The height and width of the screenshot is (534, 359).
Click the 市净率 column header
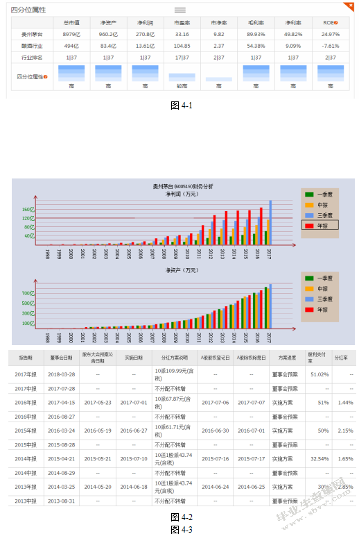(x=219, y=23)
